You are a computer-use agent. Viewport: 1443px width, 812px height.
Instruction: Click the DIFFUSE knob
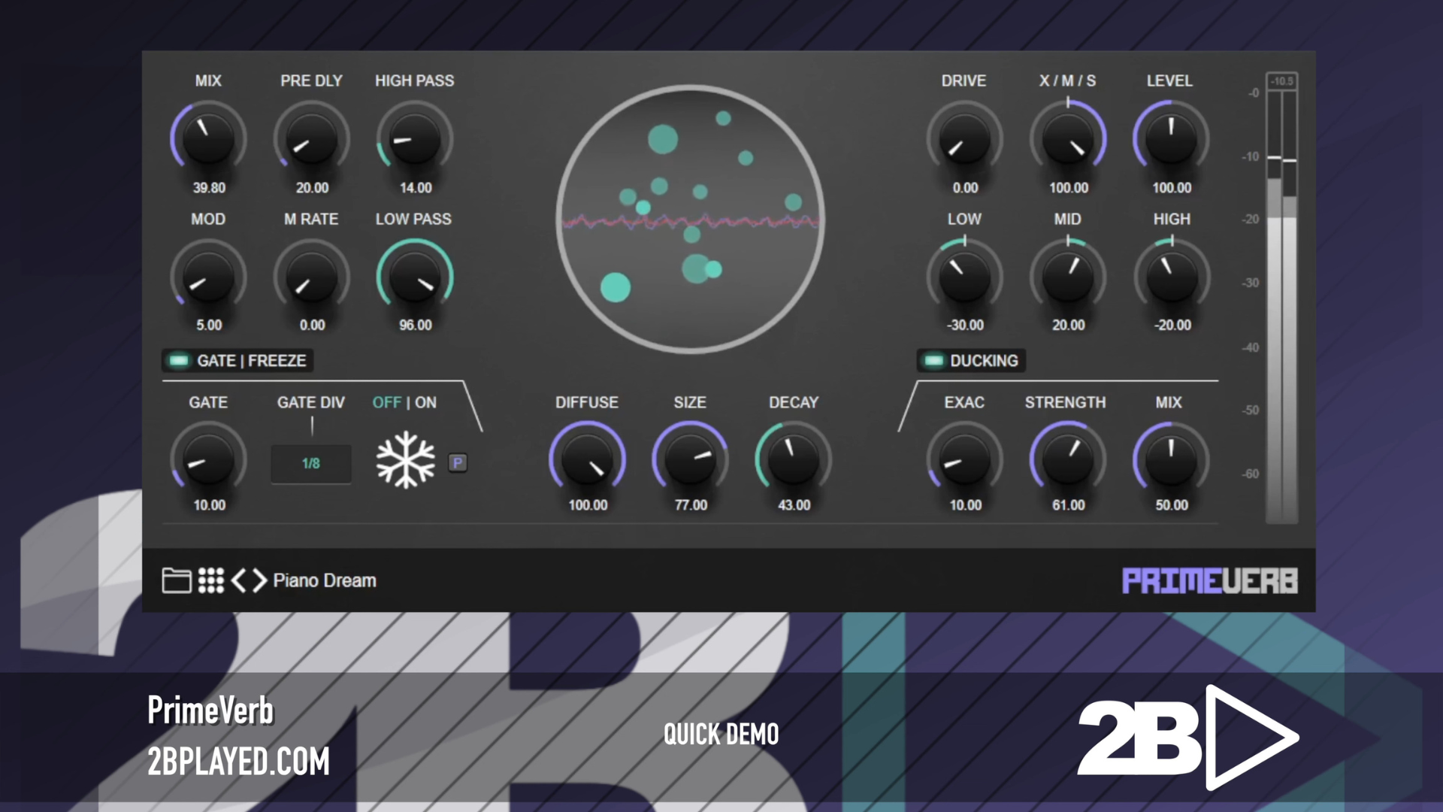(588, 459)
